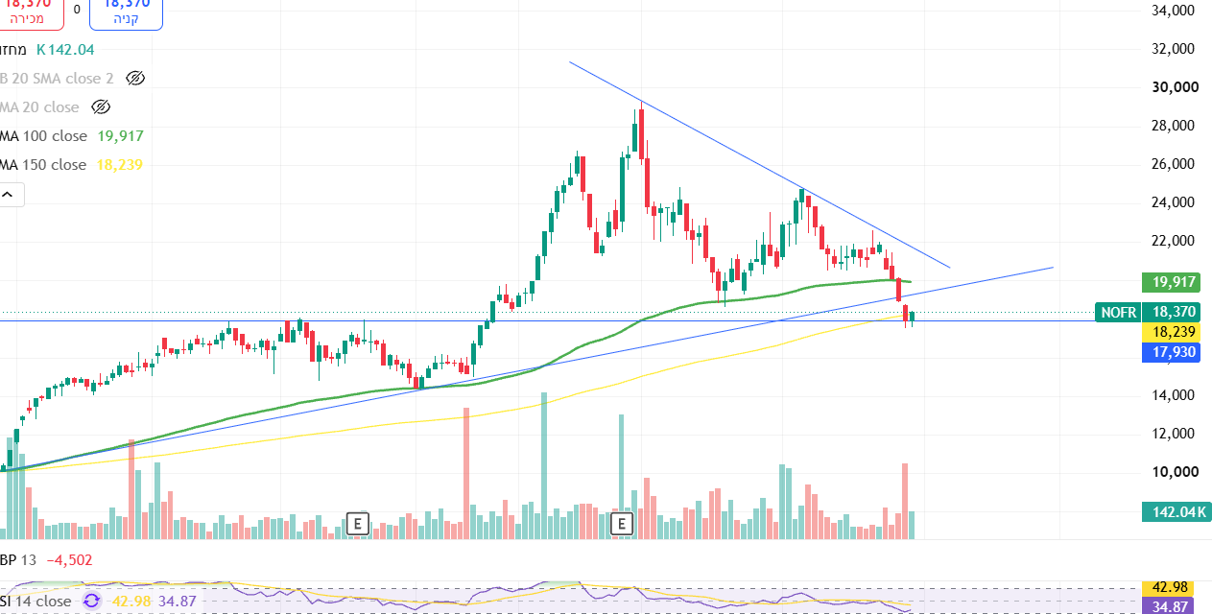Click the green 19,917 value in MA 100 legend
1212x614 pixels.
point(120,136)
